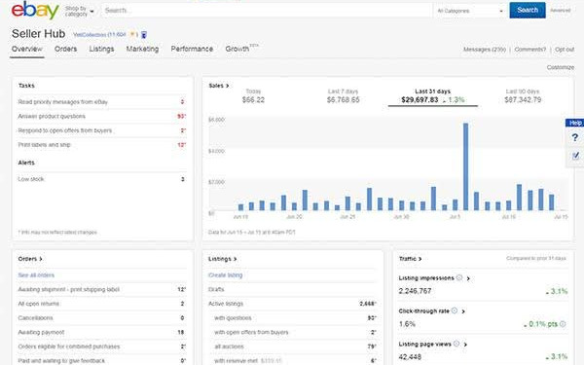Switch to the Marketing tab
Screen dimensions: 584x365
coord(142,49)
